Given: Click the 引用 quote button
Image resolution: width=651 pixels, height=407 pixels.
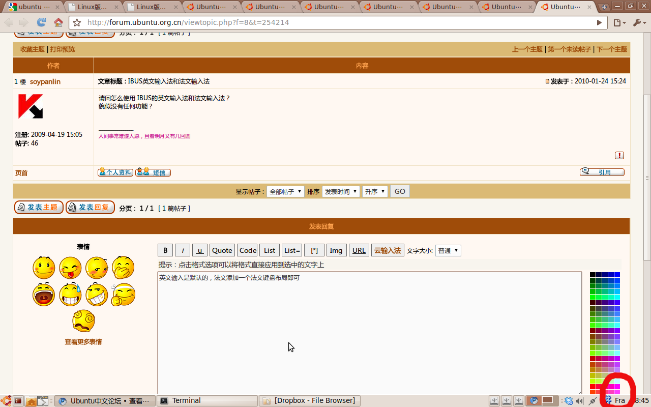Looking at the screenshot, I should [x=602, y=172].
